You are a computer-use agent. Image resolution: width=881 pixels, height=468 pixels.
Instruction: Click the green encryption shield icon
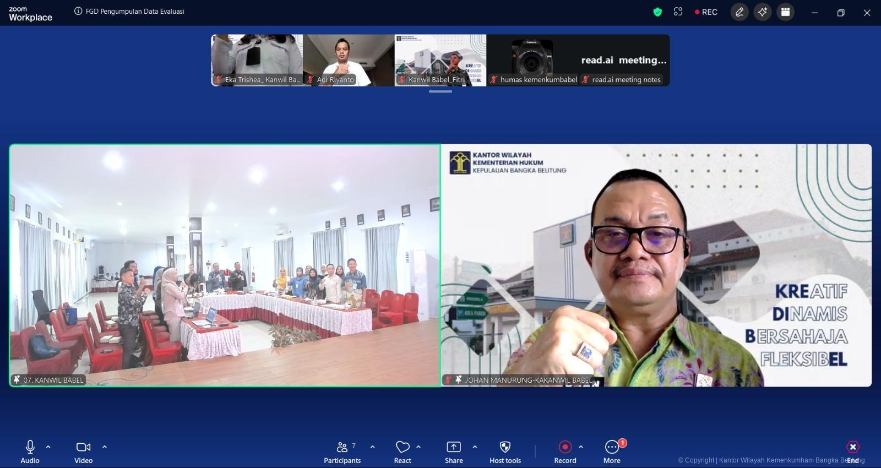(x=657, y=12)
